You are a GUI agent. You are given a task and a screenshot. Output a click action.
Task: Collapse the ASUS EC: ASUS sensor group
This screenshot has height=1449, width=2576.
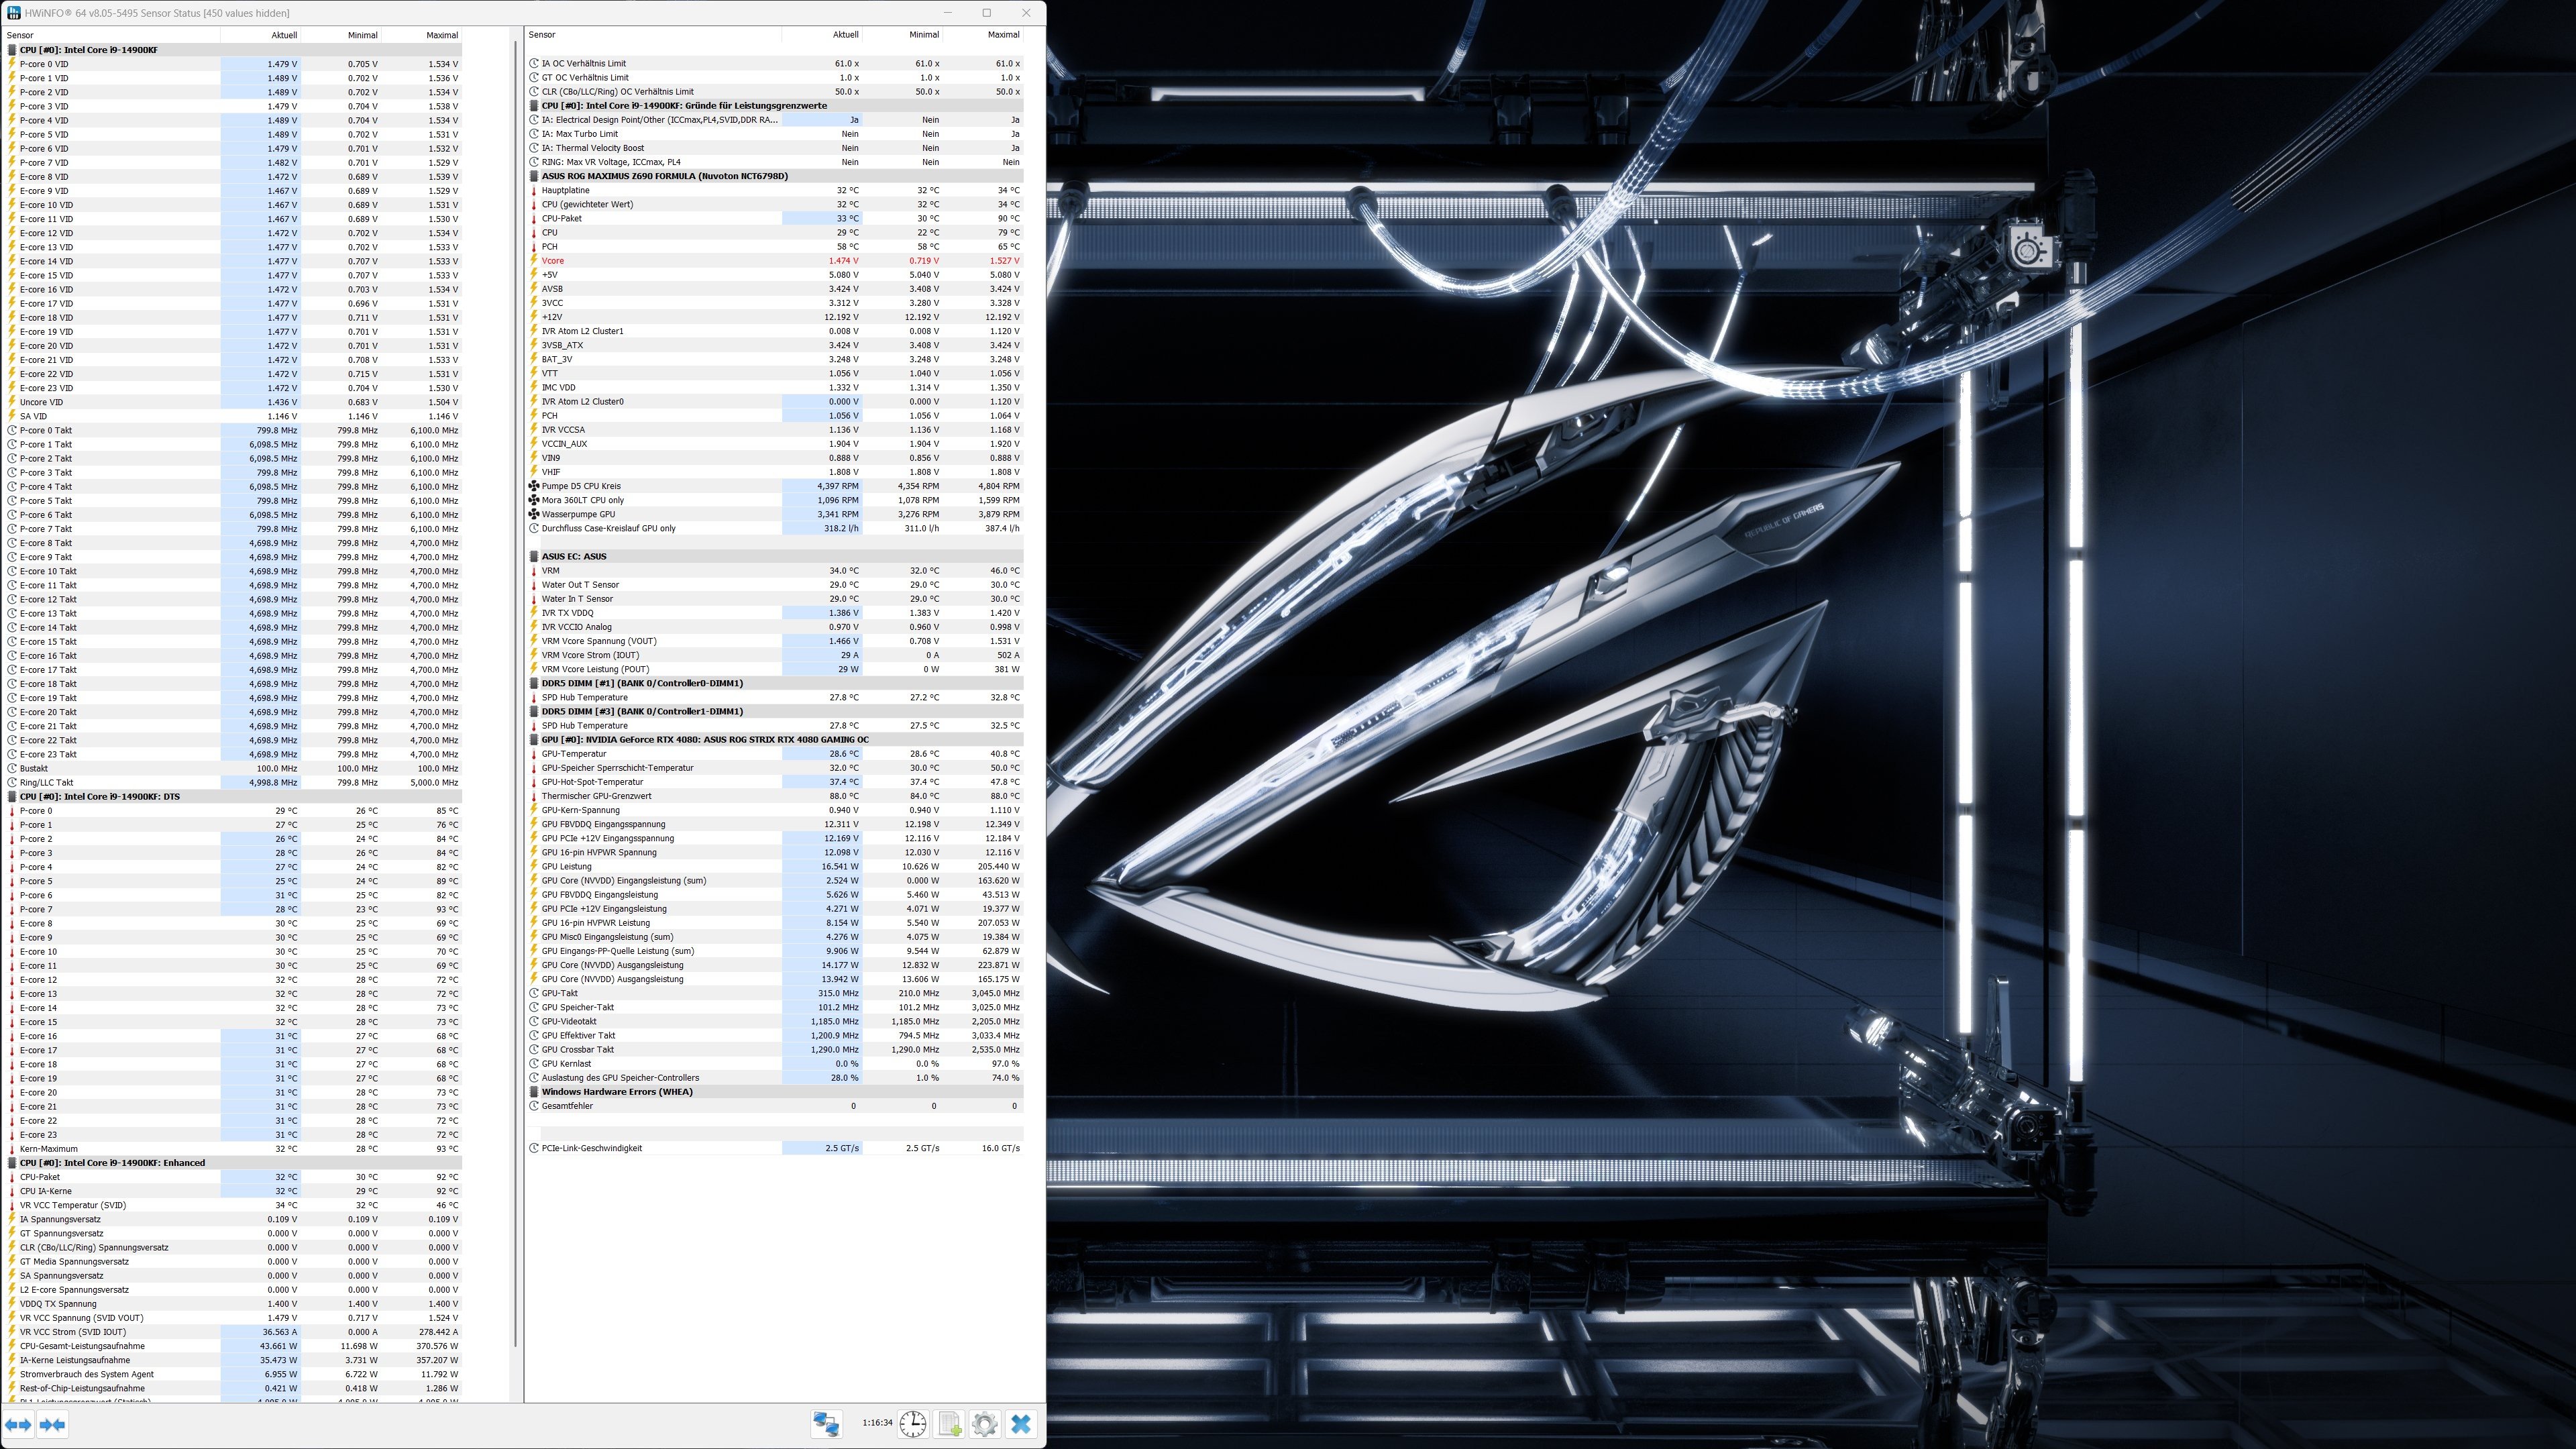click(573, 556)
